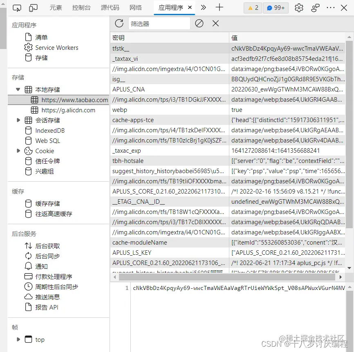Select the element inspection tool
Viewport: 354px width, 352px height.
pos(17,7)
